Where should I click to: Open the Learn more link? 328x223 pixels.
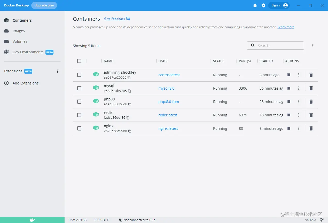tap(286, 27)
